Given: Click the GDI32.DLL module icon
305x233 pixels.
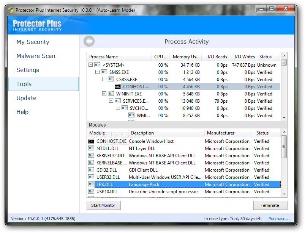Looking at the screenshot, I should [91, 170].
